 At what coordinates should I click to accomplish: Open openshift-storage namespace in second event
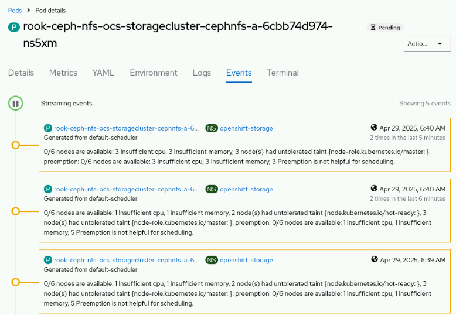(246, 189)
